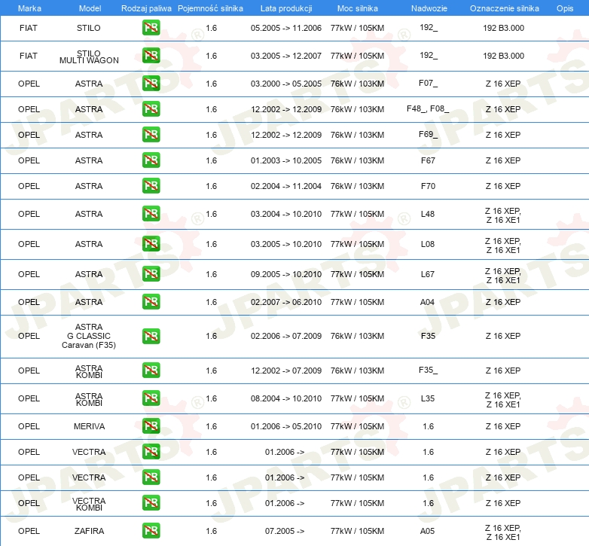Click the production years 02.2006 -> 07.2009
The image size is (589, 546).
pos(286,336)
